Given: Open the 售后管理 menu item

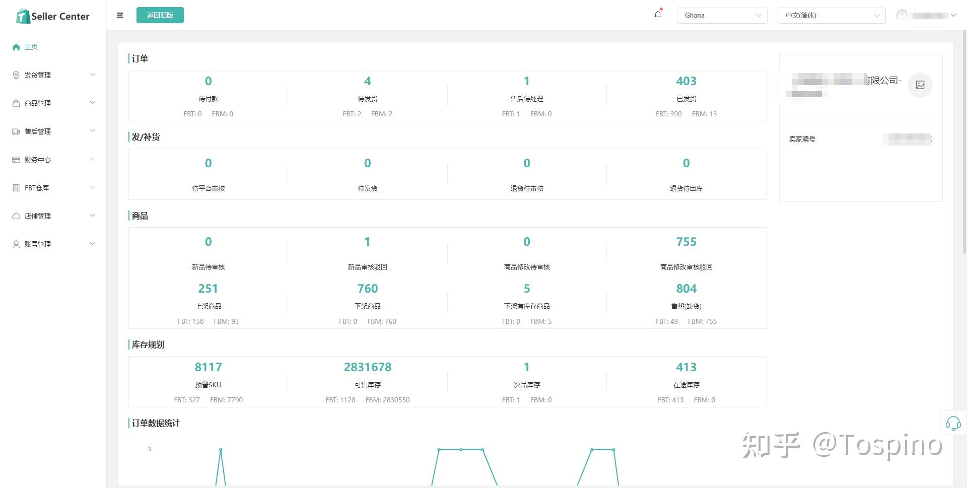Looking at the screenshot, I should [53, 131].
